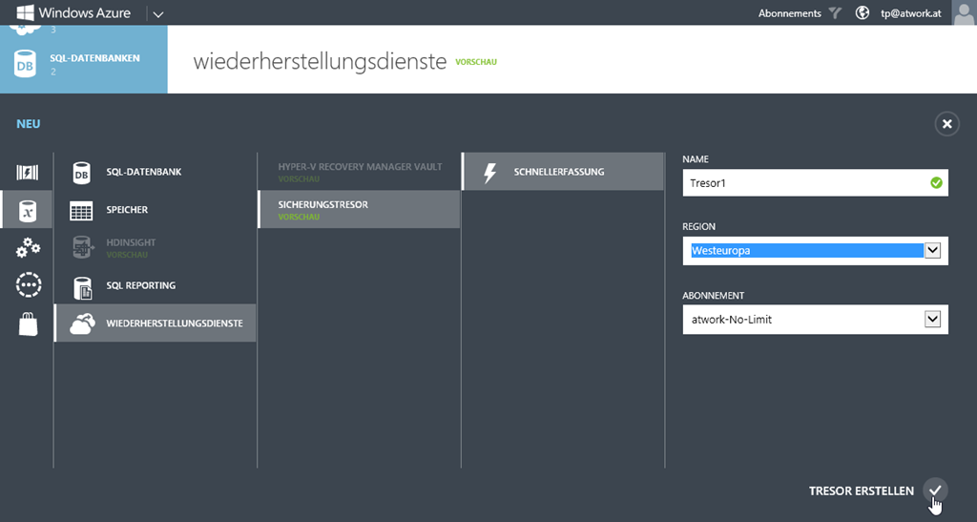This screenshot has height=522, width=977.
Task: Click the REGION dropdown arrow
Action: (x=933, y=250)
